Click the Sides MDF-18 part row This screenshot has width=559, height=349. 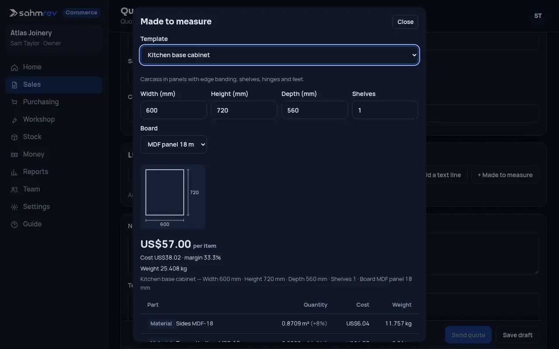(x=279, y=324)
